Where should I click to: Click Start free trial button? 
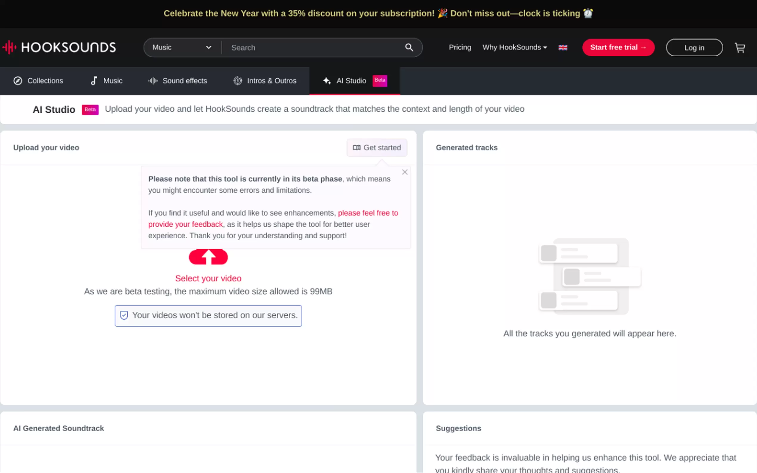pyautogui.click(x=618, y=48)
